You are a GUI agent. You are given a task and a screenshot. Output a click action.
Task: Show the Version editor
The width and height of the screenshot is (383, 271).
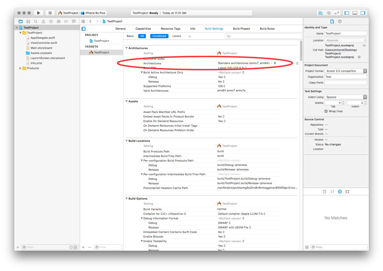point(337,13)
